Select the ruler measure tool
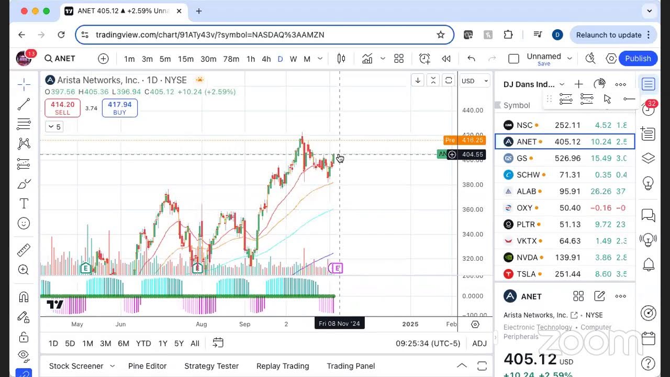670x377 pixels. click(x=24, y=250)
